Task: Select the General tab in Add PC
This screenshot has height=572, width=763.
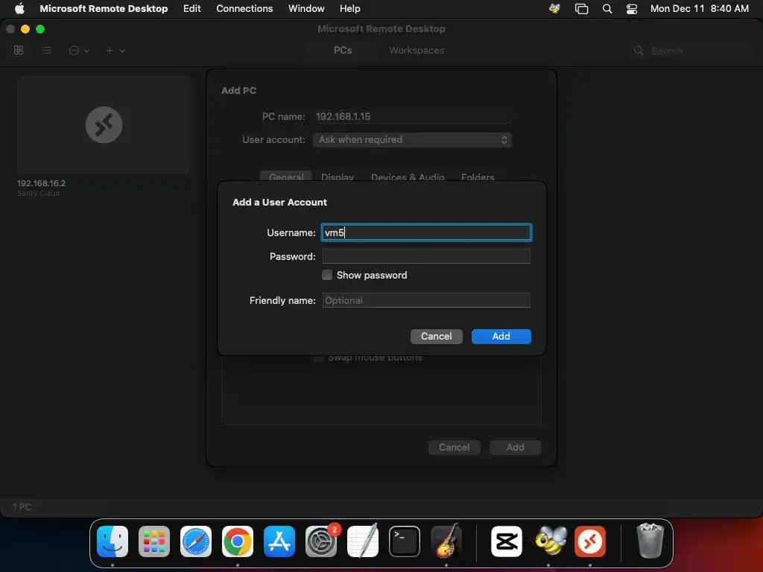Action: pyautogui.click(x=286, y=177)
